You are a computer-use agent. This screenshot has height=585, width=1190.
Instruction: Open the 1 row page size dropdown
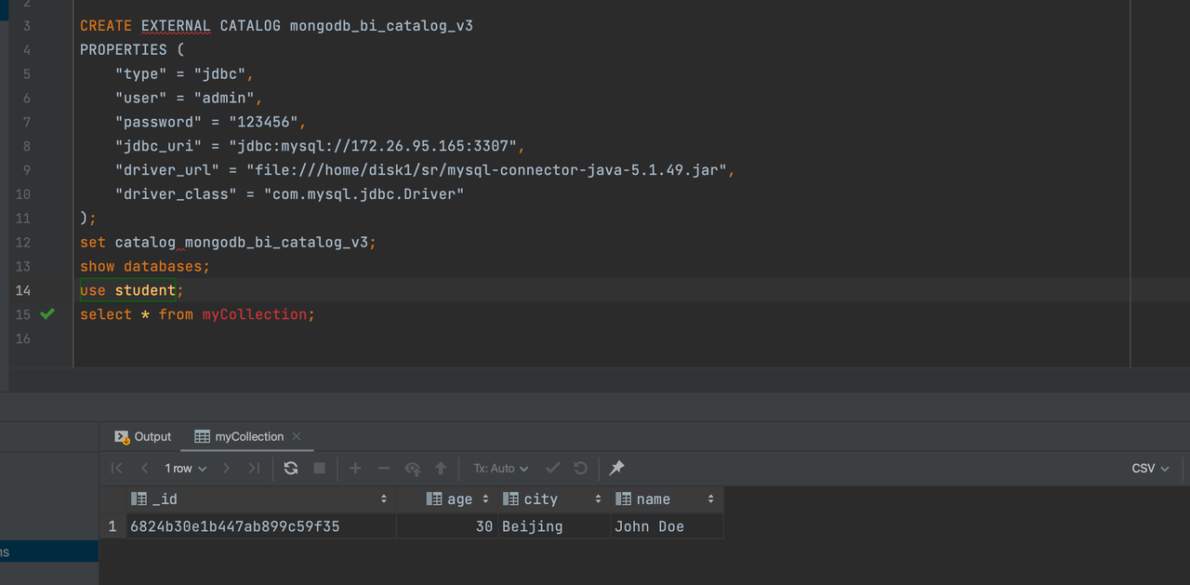[x=185, y=469]
